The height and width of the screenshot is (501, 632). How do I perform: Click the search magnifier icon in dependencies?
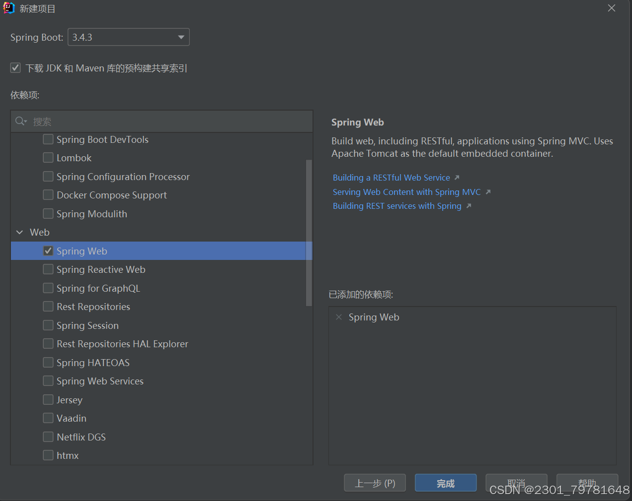pos(20,121)
